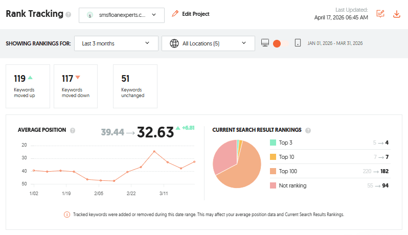The width and height of the screenshot is (408, 235).
Task: Click the green up arrow beside 119
Action: (x=30, y=77)
